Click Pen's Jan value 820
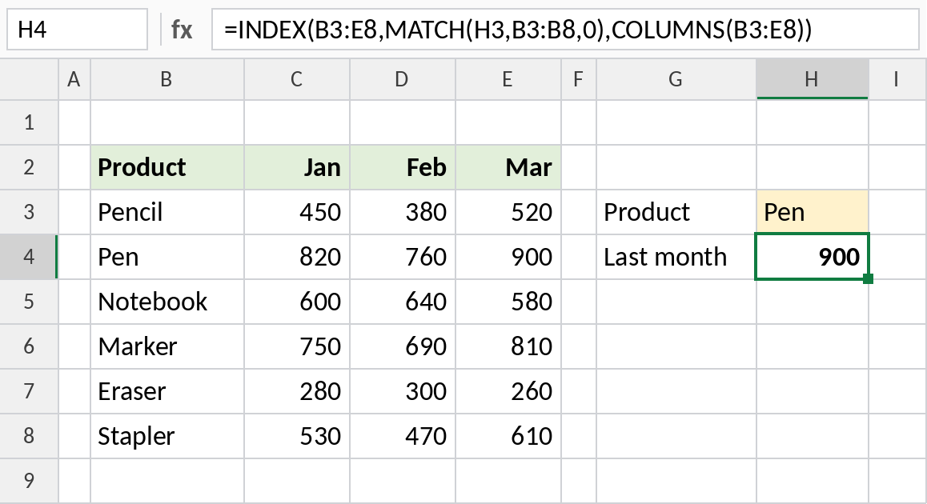Image resolution: width=927 pixels, height=504 pixels. click(x=297, y=257)
